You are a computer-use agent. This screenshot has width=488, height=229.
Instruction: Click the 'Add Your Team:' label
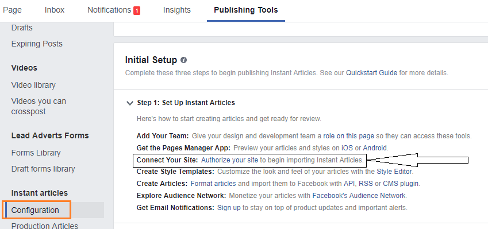[163, 136]
